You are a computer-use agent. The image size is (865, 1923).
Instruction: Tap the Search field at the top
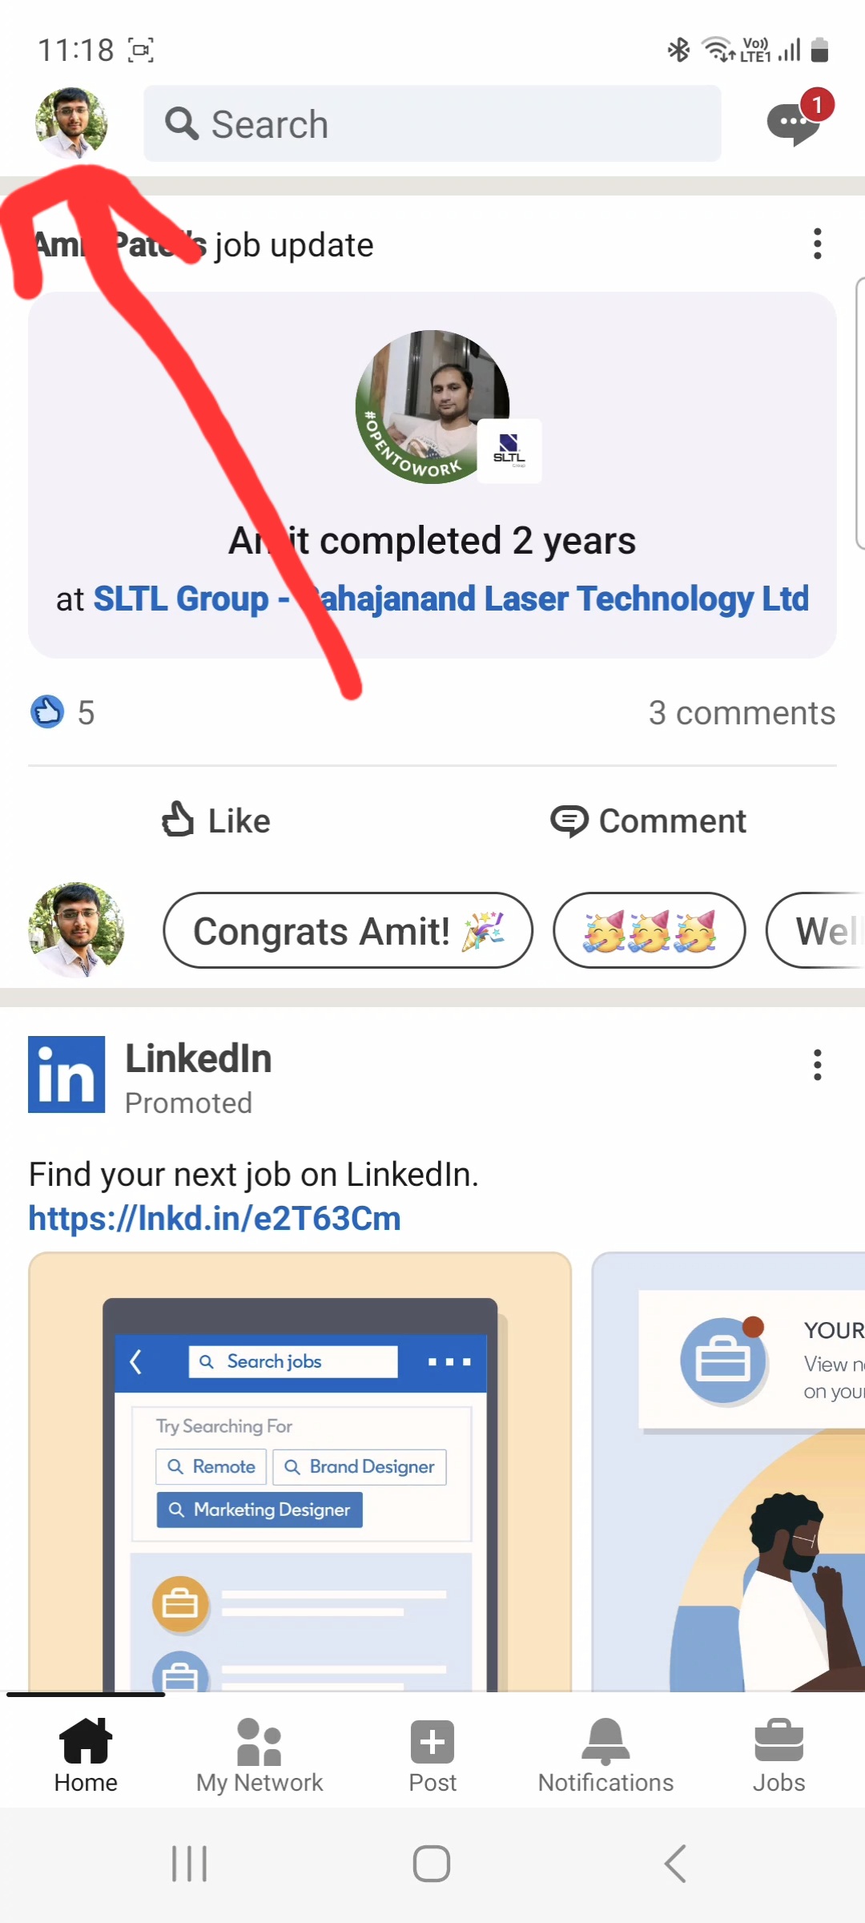pyautogui.click(x=432, y=124)
